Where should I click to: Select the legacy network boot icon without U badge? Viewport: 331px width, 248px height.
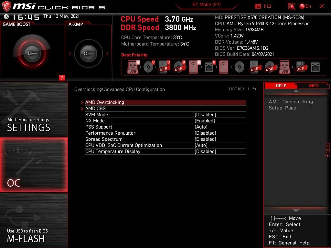point(315,67)
